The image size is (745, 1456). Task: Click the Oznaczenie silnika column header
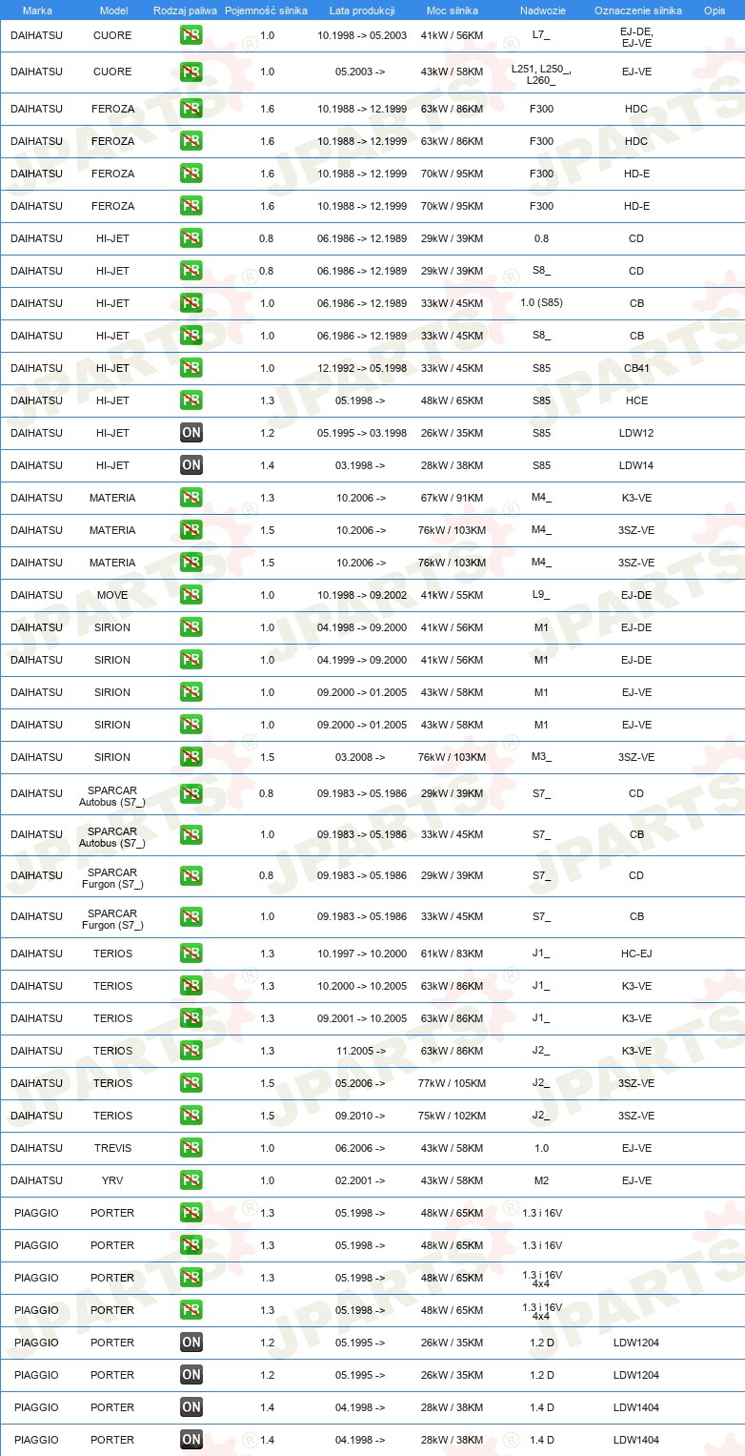(637, 10)
